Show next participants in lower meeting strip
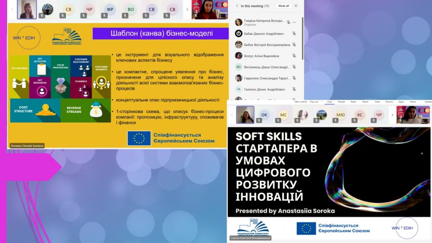The image size is (432, 243). click(x=392, y=115)
